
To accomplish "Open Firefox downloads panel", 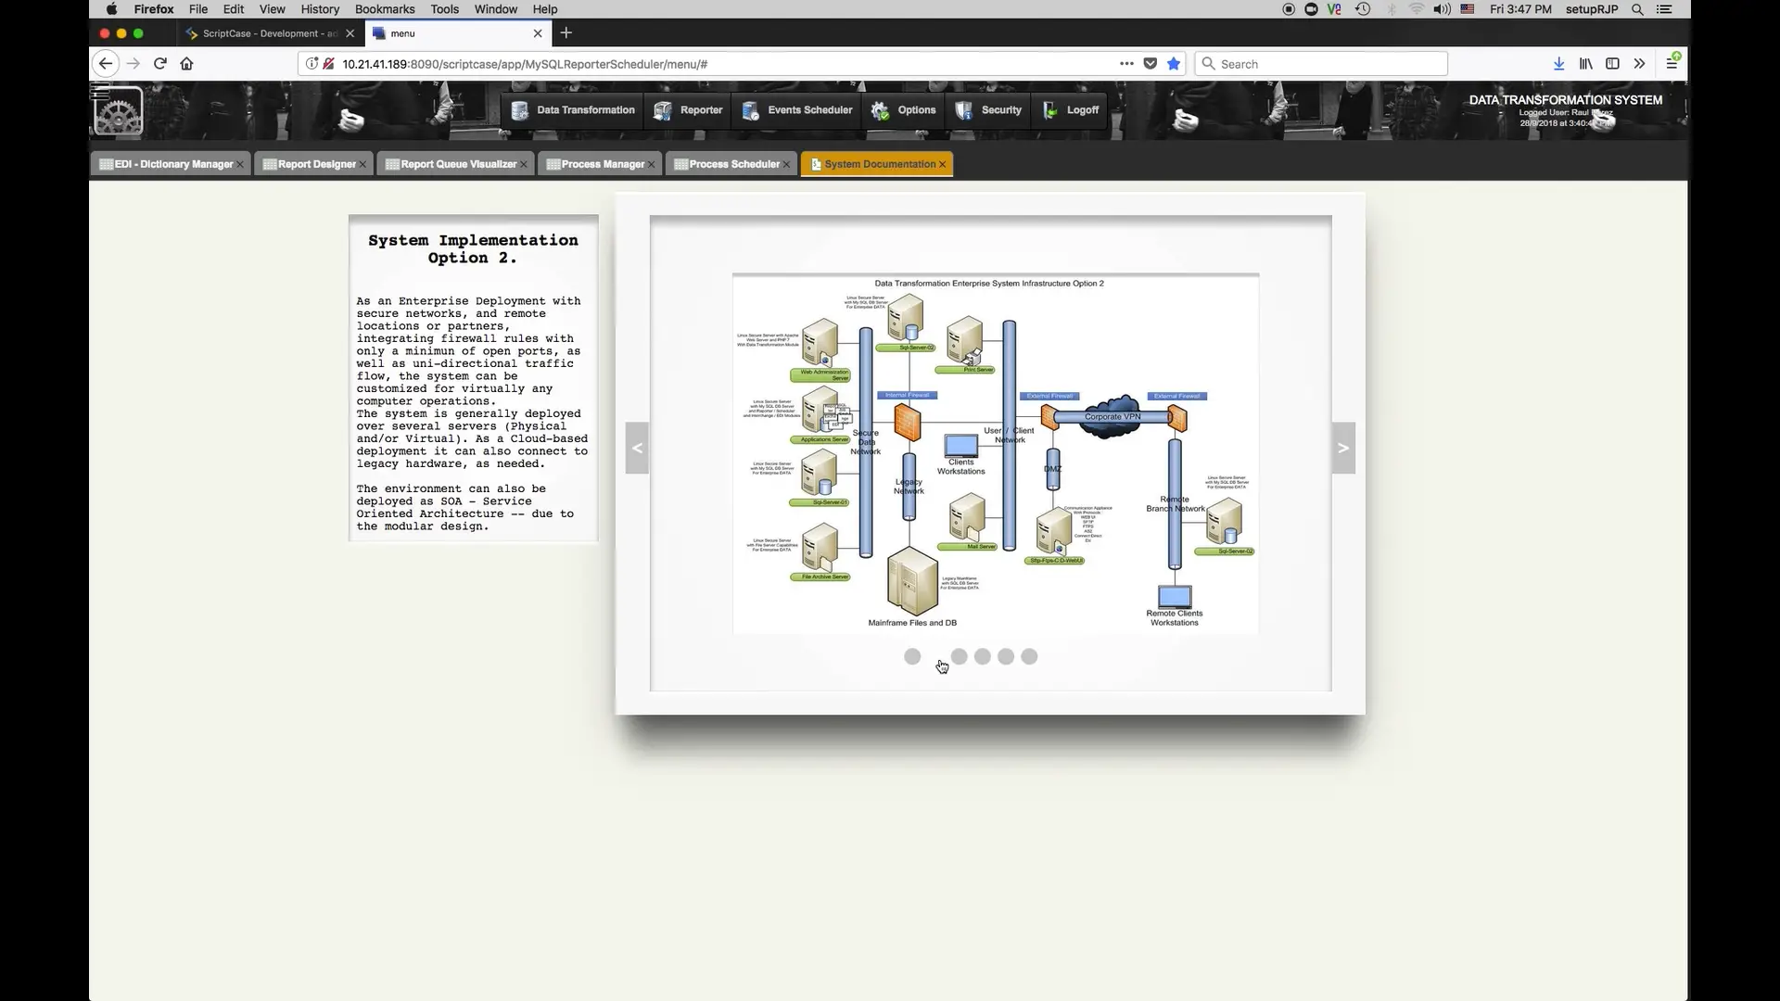I will (x=1558, y=63).
